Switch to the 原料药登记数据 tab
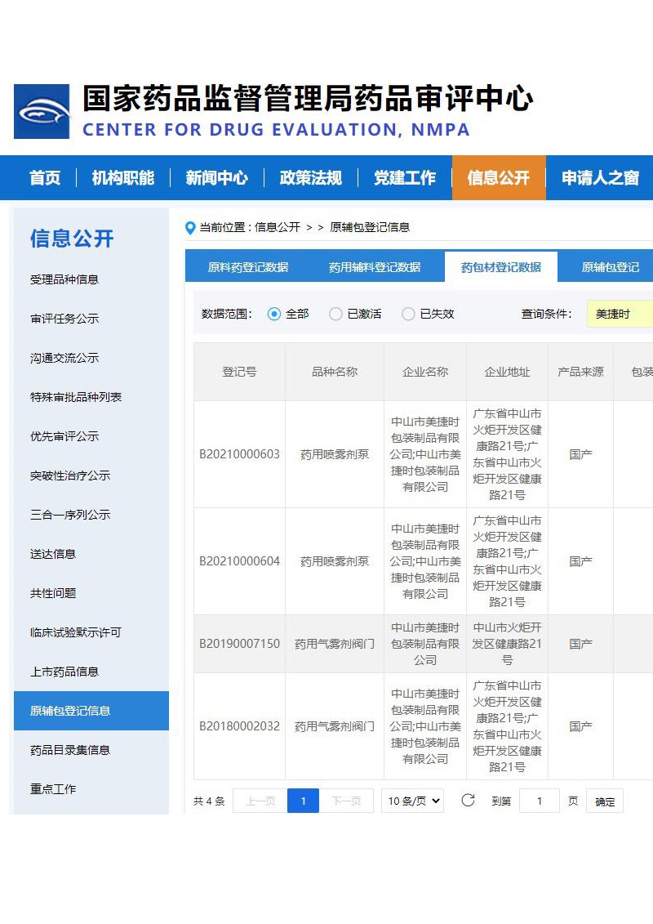Screen dimensions: 653x924 click(x=248, y=267)
